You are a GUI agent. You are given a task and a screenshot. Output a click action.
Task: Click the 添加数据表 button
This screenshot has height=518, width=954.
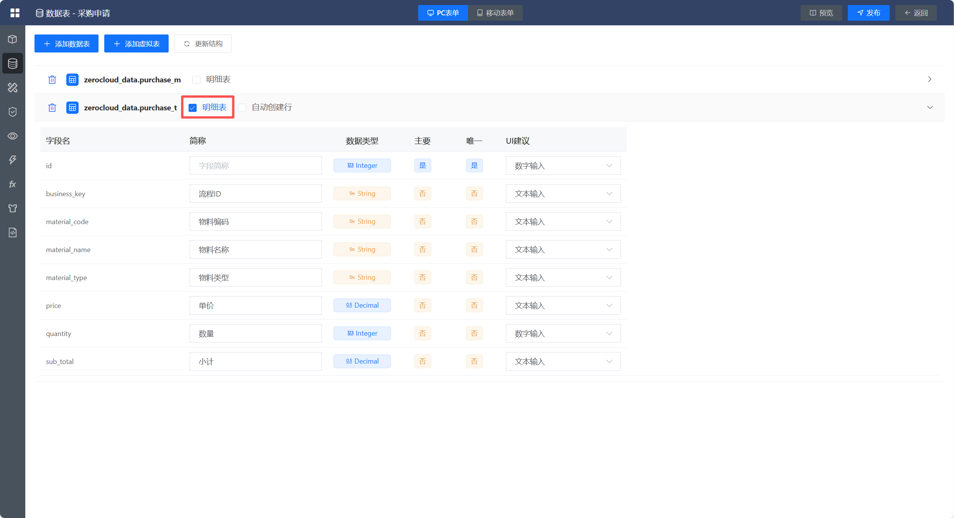coord(66,44)
